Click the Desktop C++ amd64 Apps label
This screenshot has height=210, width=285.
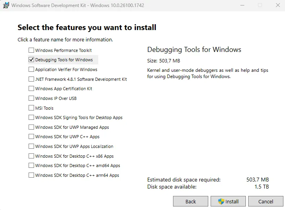(78, 166)
